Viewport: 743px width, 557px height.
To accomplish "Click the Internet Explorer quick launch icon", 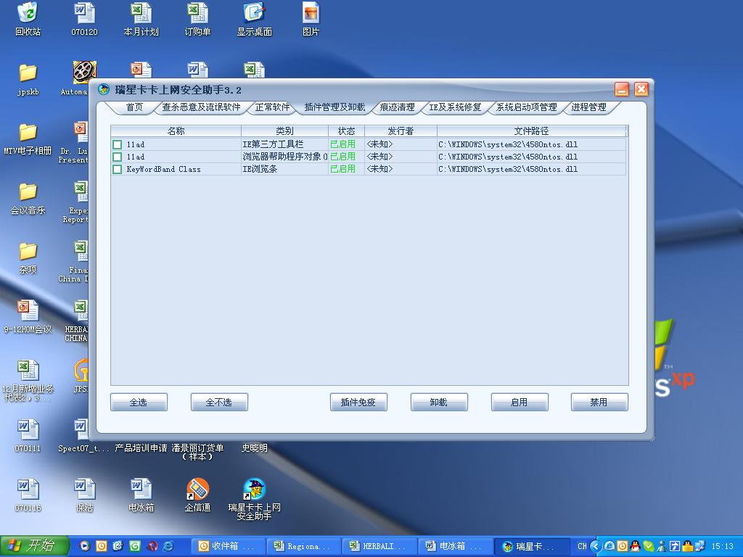I will (x=168, y=546).
